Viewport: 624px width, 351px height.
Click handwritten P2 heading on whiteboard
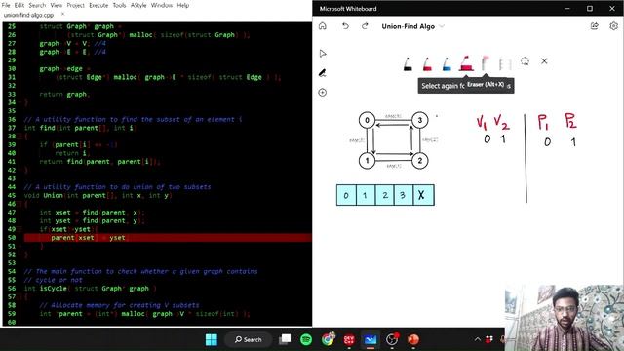pos(570,121)
